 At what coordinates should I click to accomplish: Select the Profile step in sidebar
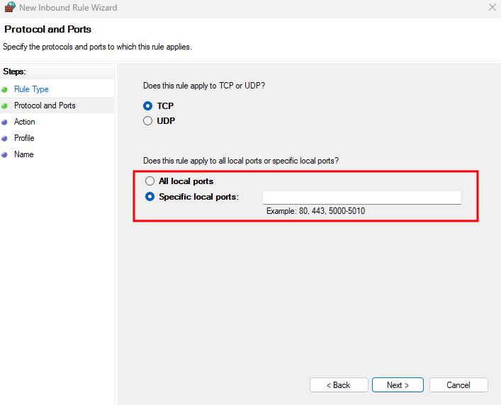[x=24, y=138]
